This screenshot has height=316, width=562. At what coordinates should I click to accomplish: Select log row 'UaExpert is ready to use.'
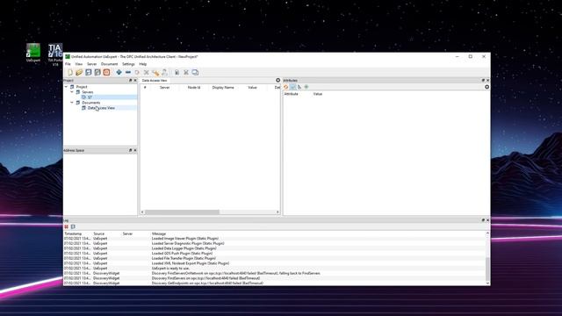[275, 269]
